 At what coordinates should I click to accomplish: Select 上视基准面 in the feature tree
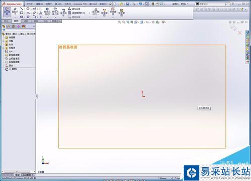coord(13,59)
